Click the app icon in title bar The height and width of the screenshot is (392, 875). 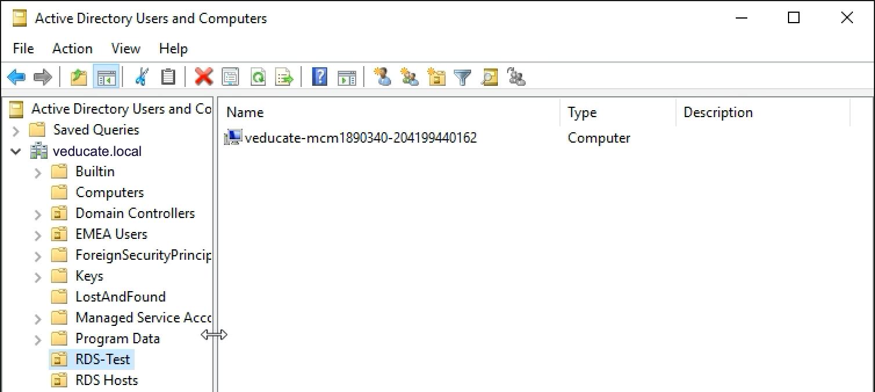(x=20, y=19)
